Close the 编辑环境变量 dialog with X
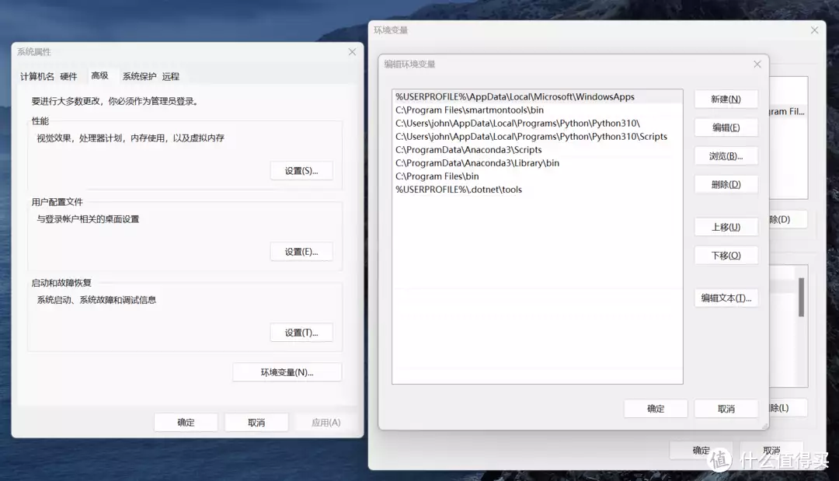This screenshot has width=839, height=481. 757,64
